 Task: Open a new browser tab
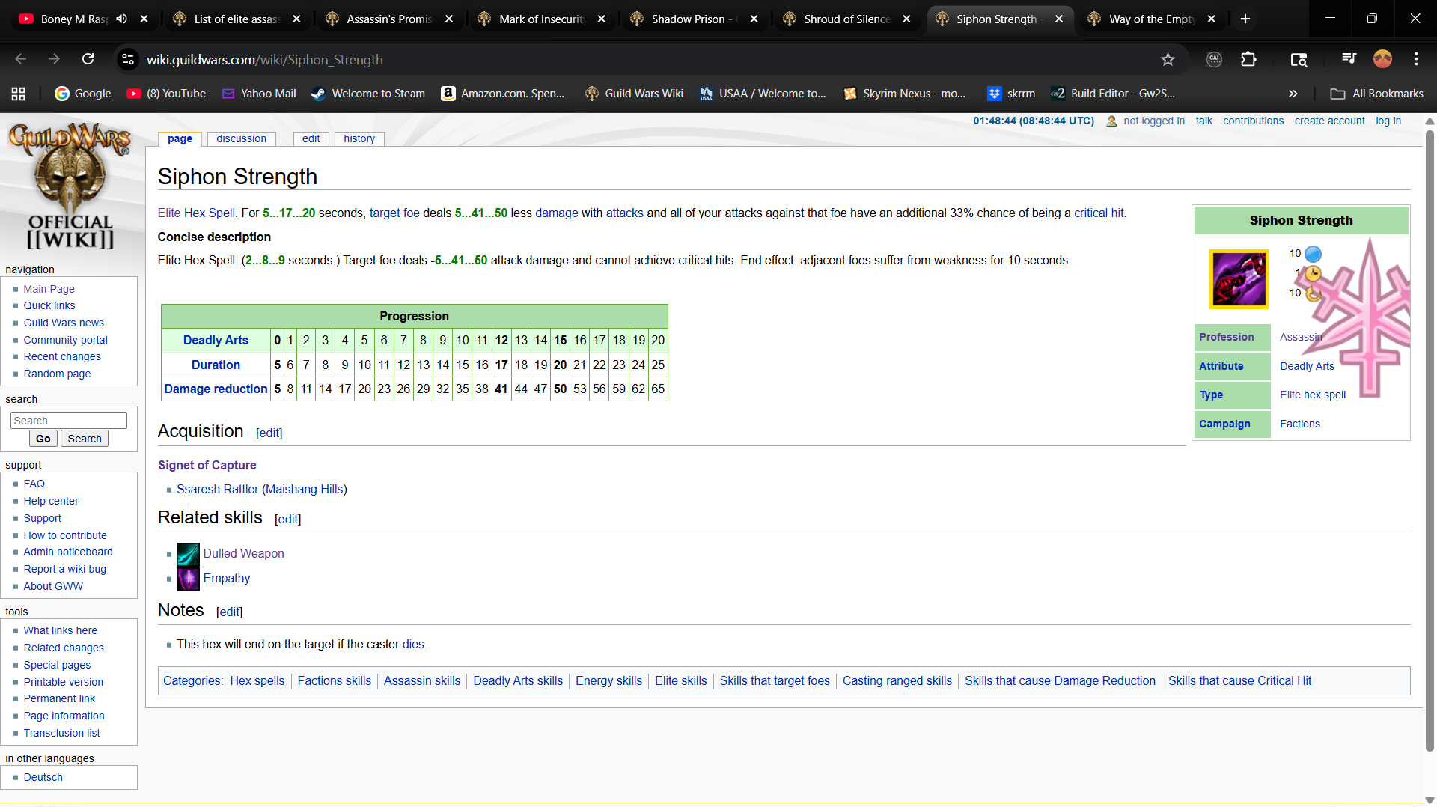[x=1245, y=19]
